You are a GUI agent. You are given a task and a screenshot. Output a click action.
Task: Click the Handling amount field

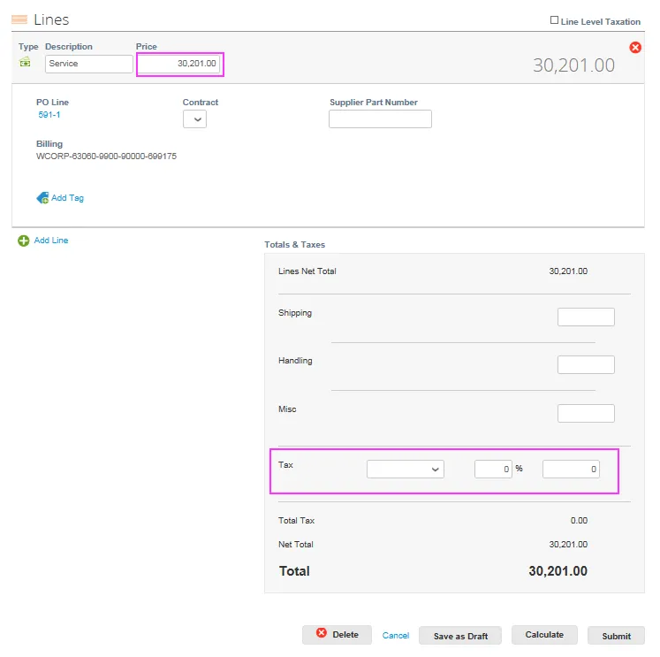(x=586, y=364)
